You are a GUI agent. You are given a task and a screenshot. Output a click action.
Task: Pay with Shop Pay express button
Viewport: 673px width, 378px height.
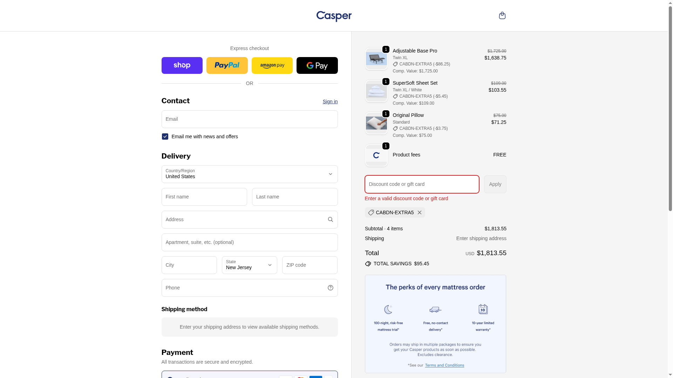coord(182,65)
